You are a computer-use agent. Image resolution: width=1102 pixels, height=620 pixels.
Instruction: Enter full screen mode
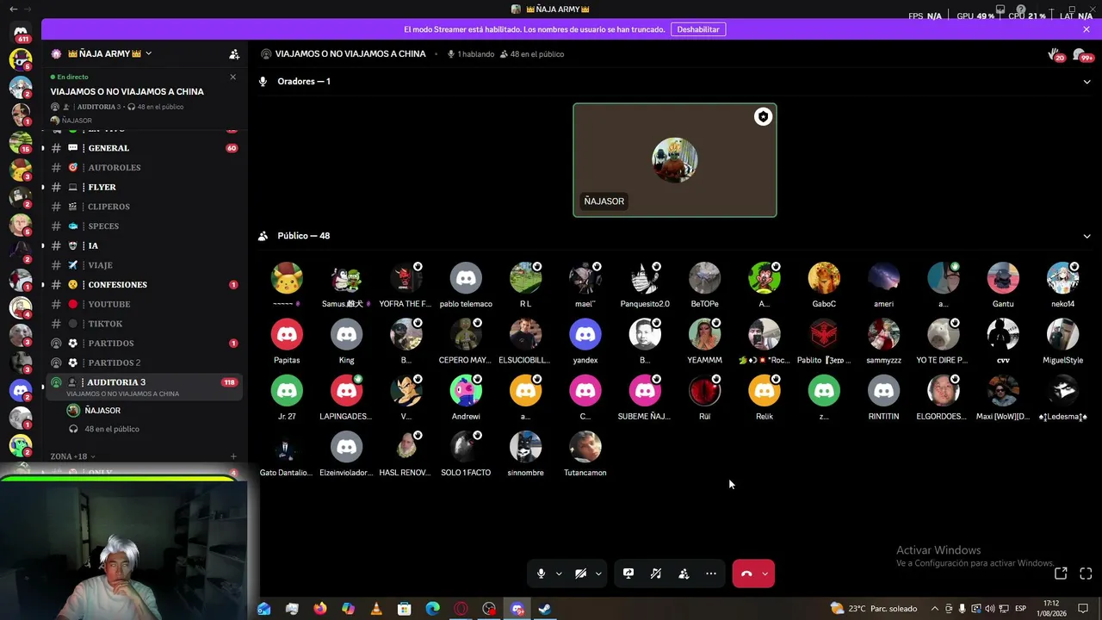tap(1086, 573)
